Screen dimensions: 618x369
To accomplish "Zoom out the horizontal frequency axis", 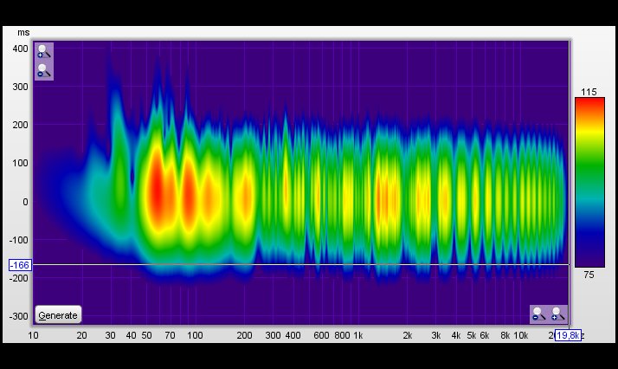I will [x=538, y=314].
